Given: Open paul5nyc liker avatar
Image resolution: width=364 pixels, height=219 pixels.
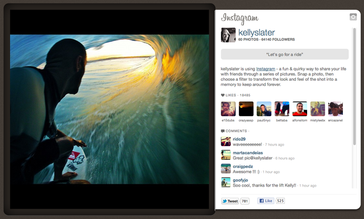Looking at the screenshot, I should [264, 109].
